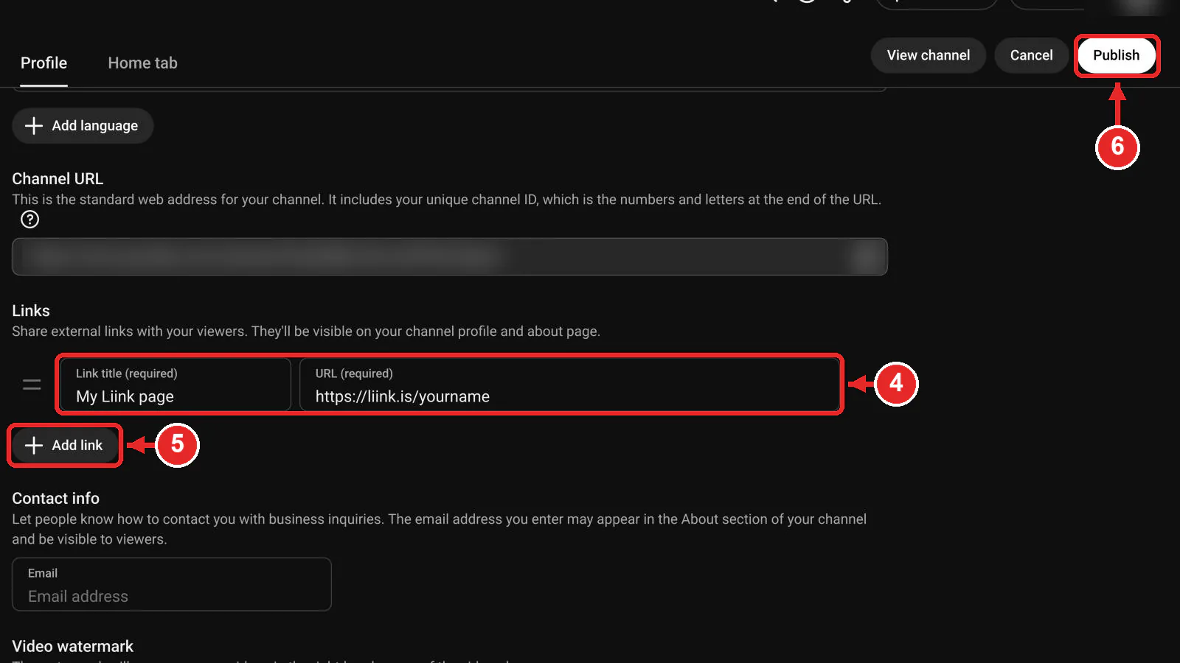Open the Home tab
This screenshot has height=663, width=1180.
(142, 63)
